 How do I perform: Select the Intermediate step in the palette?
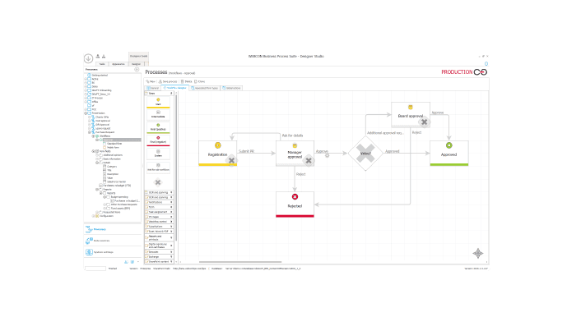(x=158, y=114)
